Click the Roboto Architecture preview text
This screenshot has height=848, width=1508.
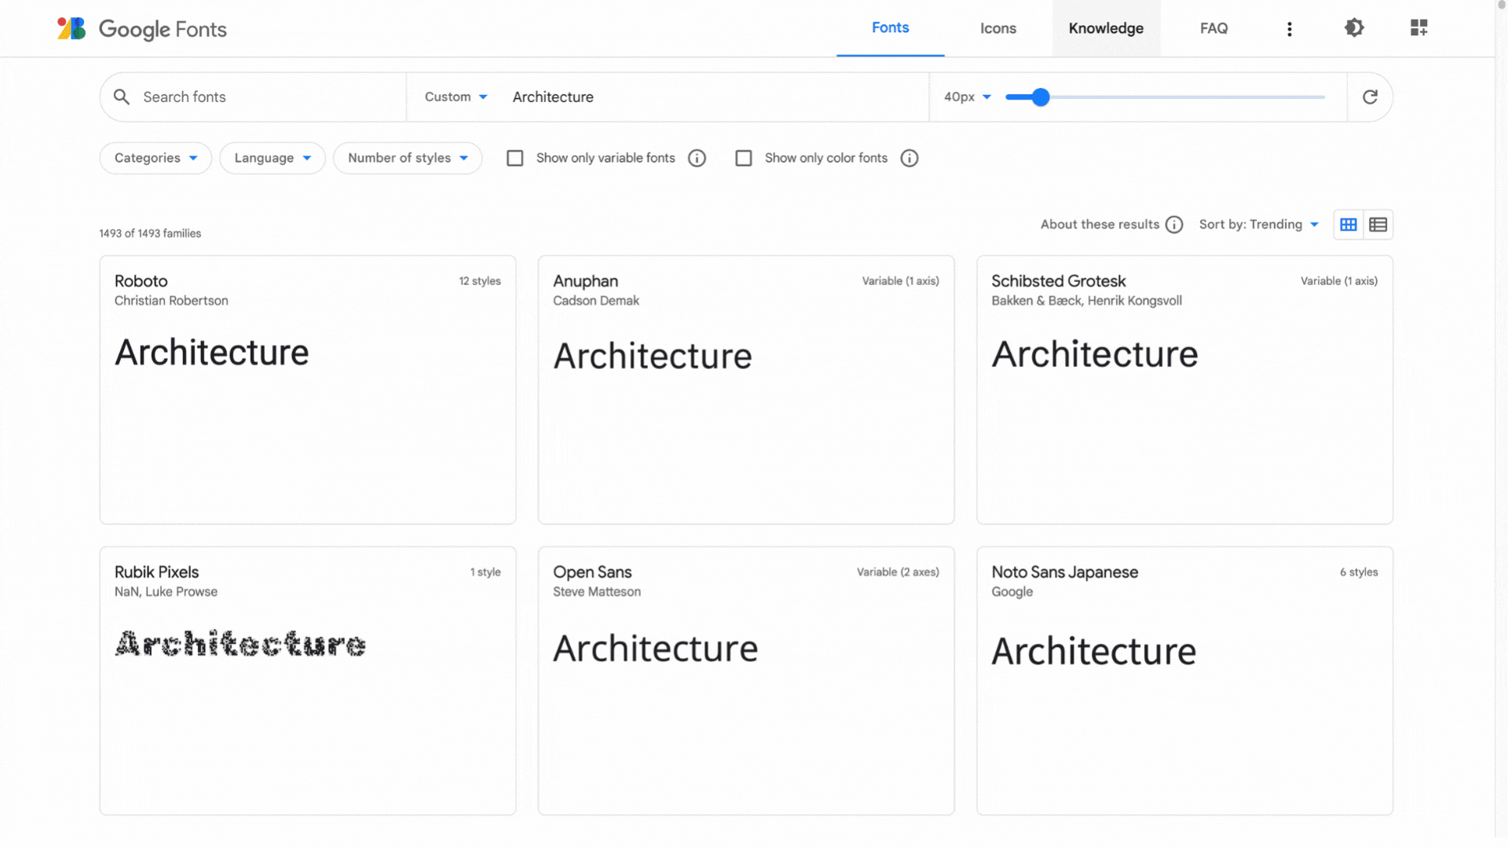pos(212,353)
